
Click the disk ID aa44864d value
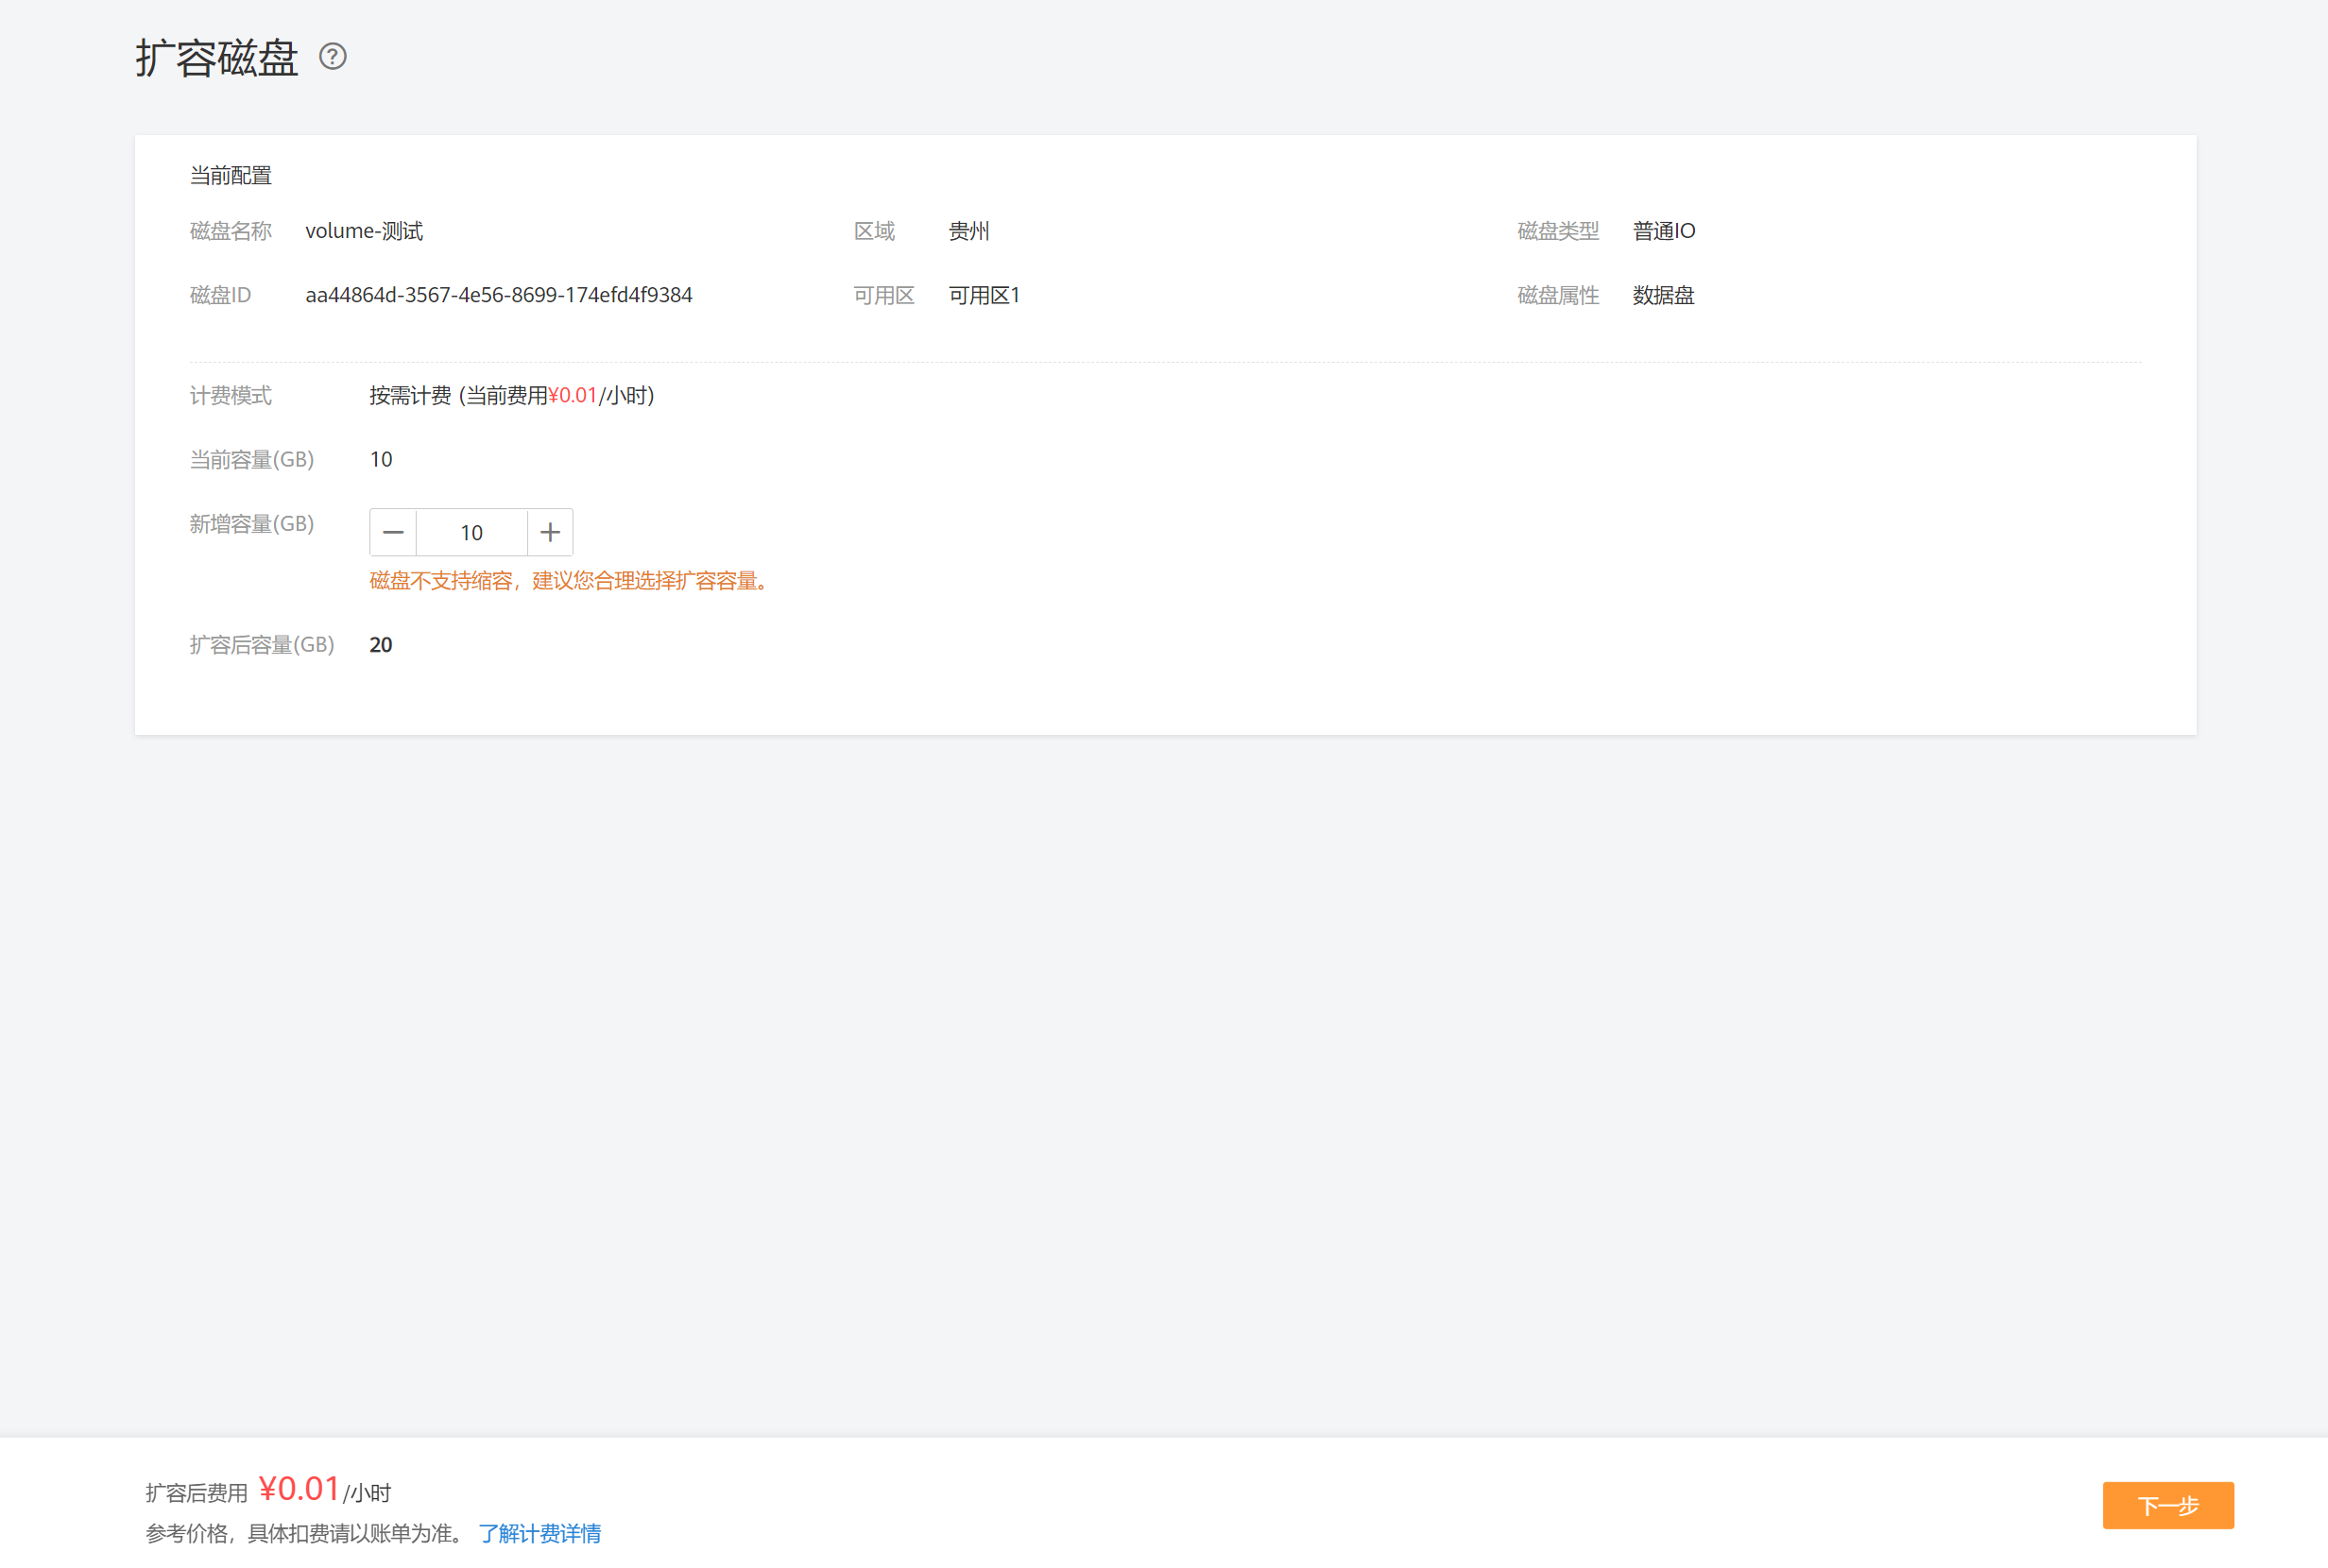pyautogui.click(x=498, y=295)
